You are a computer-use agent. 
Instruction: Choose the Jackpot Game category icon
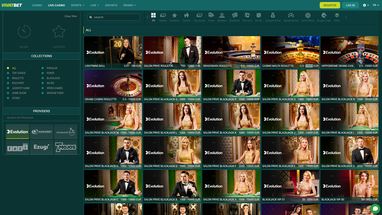coord(273,17)
